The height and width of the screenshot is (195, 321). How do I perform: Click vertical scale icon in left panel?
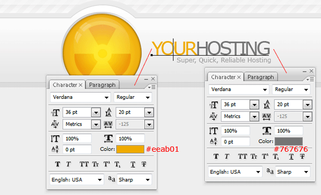click(x=55, y=138)
